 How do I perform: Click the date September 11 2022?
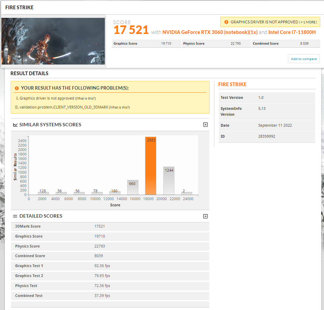tap(275, 125)
